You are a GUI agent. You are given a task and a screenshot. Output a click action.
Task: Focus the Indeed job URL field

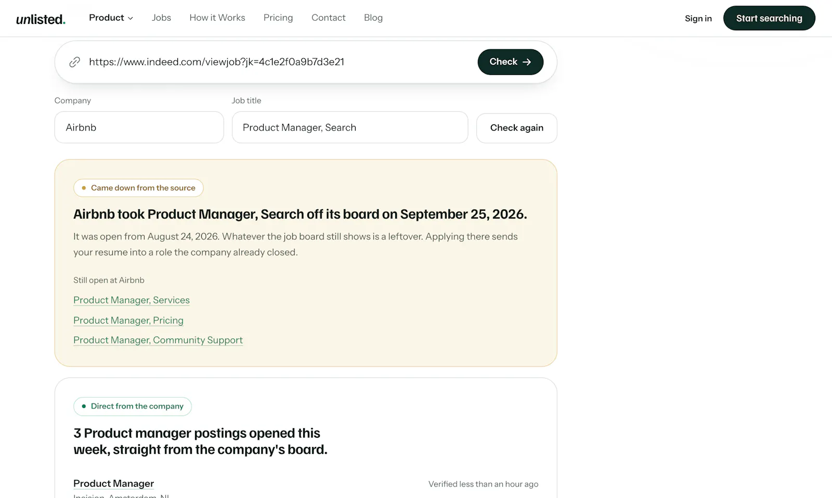pyautogui.click(x=279, y=62)
